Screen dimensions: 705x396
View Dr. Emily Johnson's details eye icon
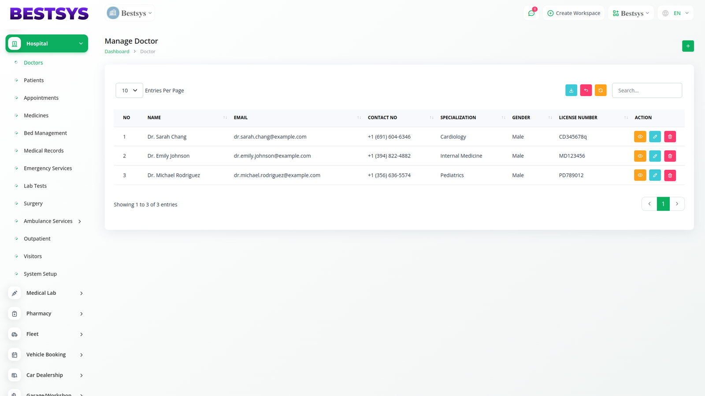coord(640,156)
